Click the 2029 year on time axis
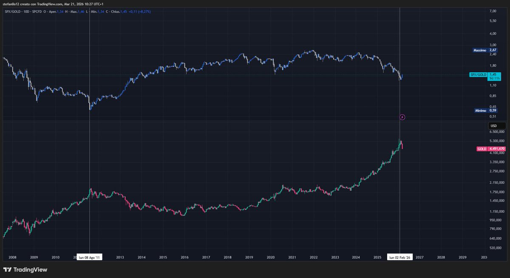 (463, 257)
